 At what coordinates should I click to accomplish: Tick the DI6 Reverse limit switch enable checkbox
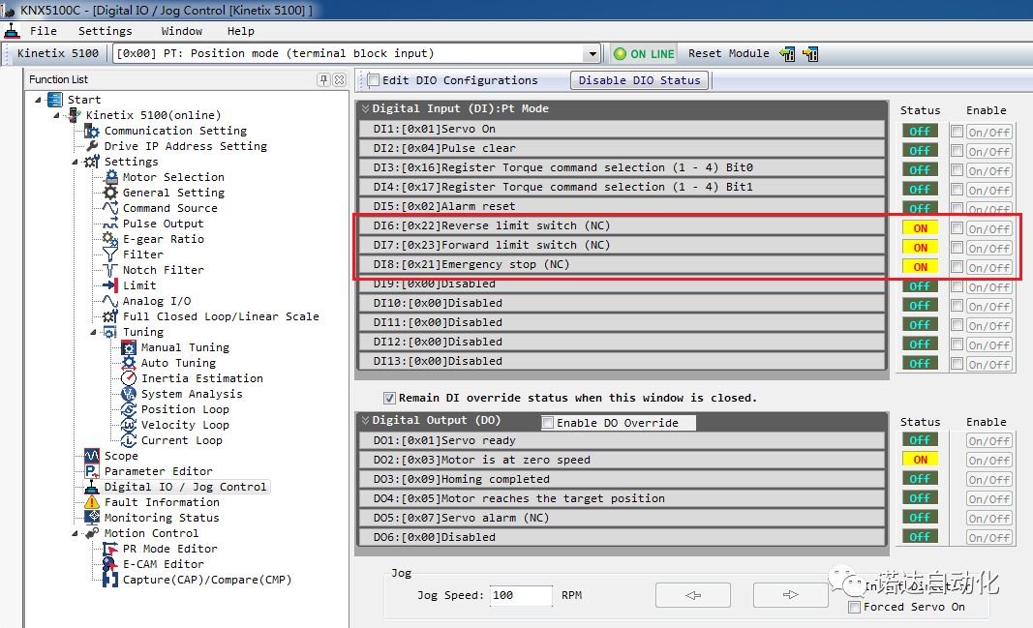pyautogui.click(x=957, y=227)
